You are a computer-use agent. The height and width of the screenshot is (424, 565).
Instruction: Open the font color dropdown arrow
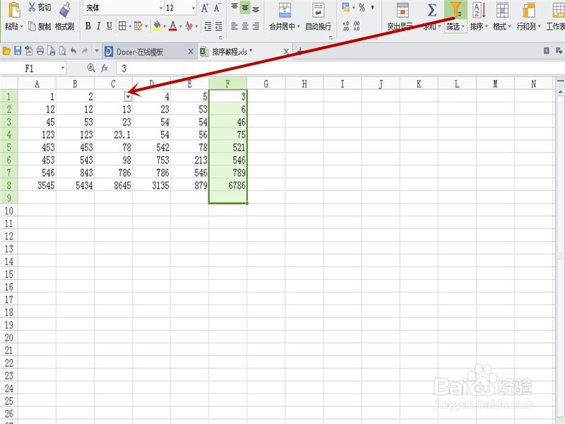pos(181,26)
